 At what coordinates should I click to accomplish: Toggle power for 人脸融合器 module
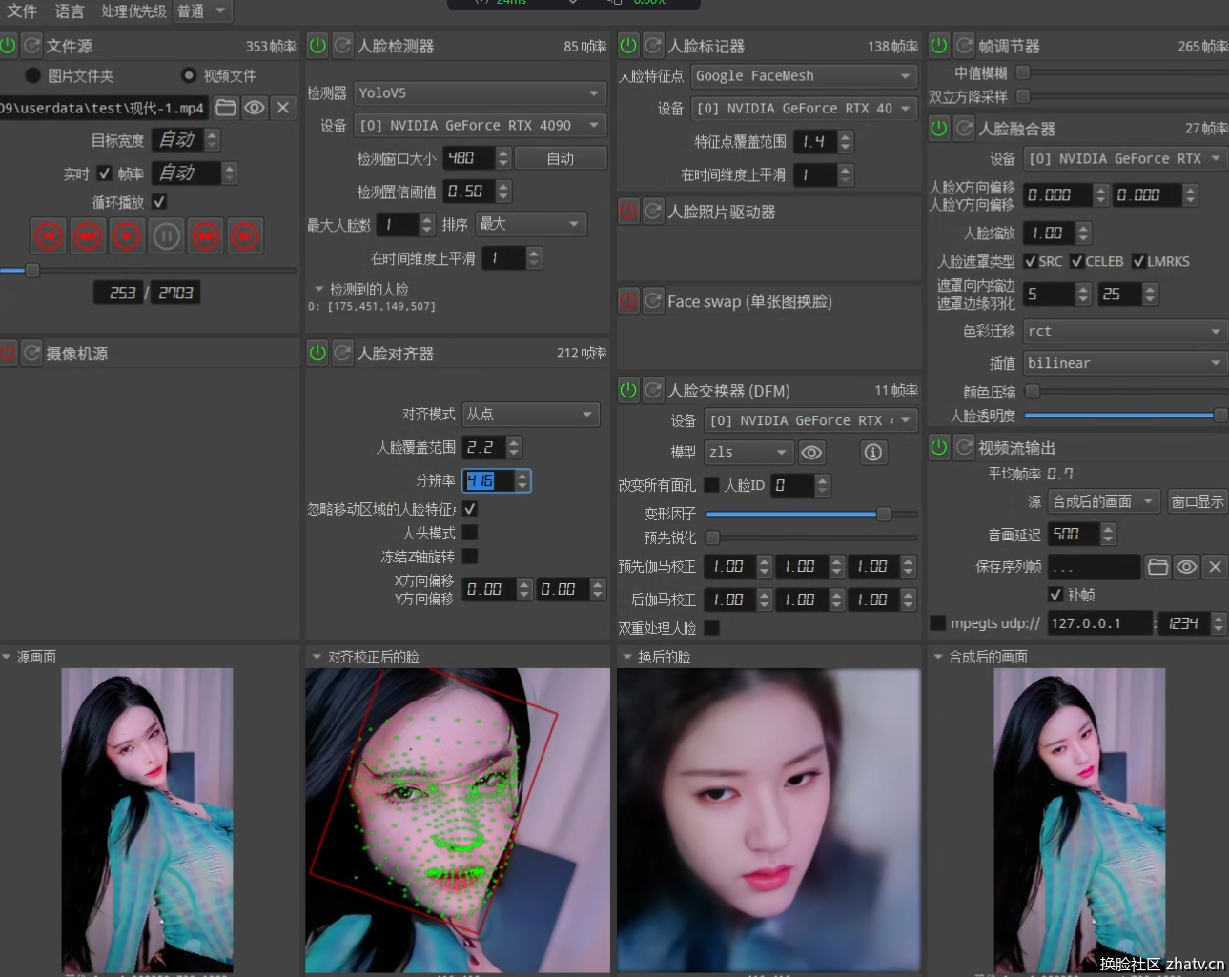click(x=939, y=128)
